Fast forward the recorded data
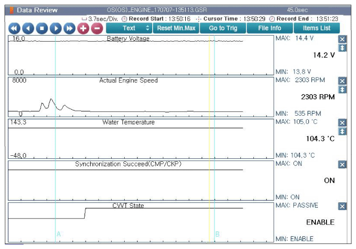 point(70,29)
